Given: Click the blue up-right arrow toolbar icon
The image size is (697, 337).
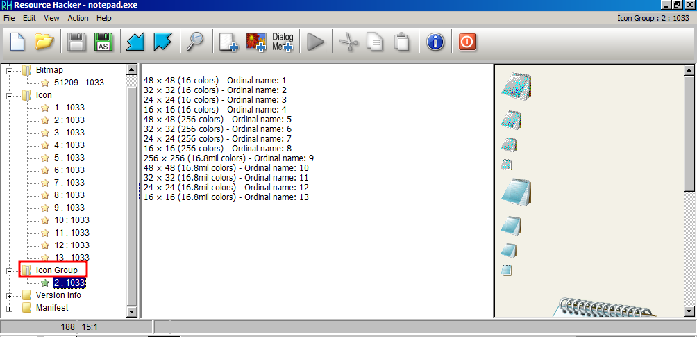Looking at the screenshot, I should click(162, 42).
